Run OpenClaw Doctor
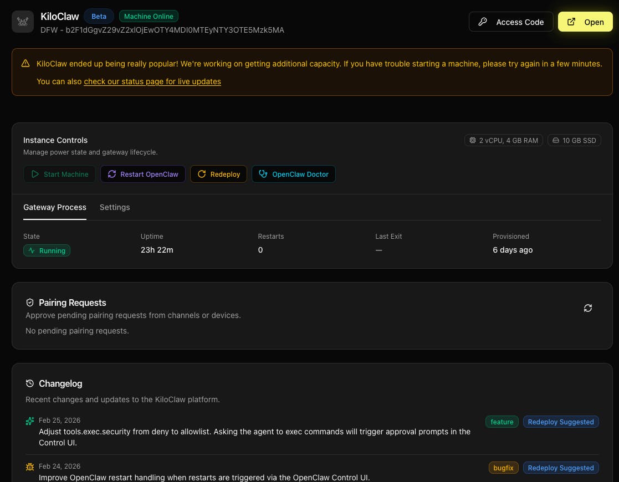619x482 pixels. 293,174
